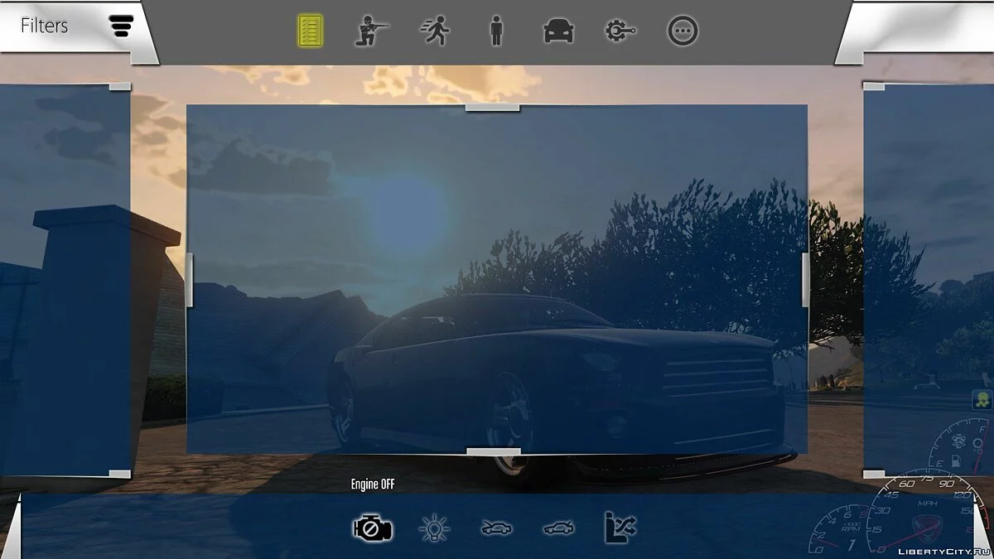This screenshot has width=994, height=559.
Task: Select the standing person character icon
Action: click(x=495, y=31)
